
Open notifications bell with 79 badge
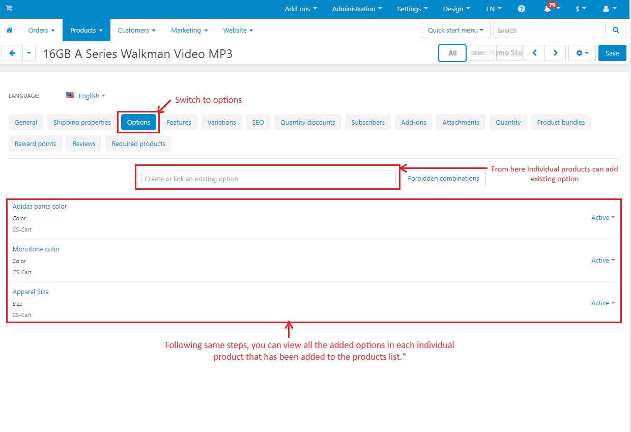pos(551,8)
